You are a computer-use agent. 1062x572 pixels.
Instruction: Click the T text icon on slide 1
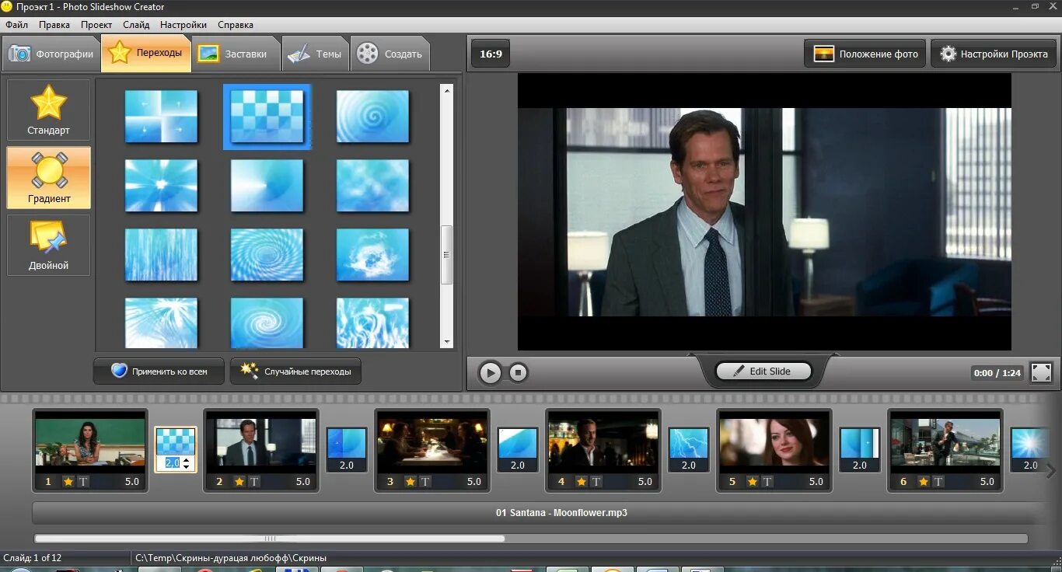[83, 482]
